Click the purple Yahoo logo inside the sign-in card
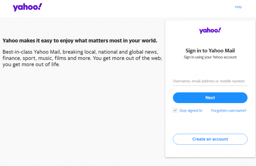The width and height of the screenshot is (256, 166). [210, 30]
